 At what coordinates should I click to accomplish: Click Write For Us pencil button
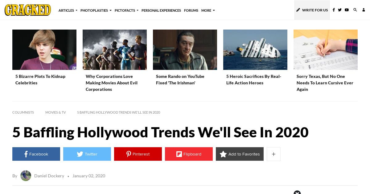click(312, 10)
